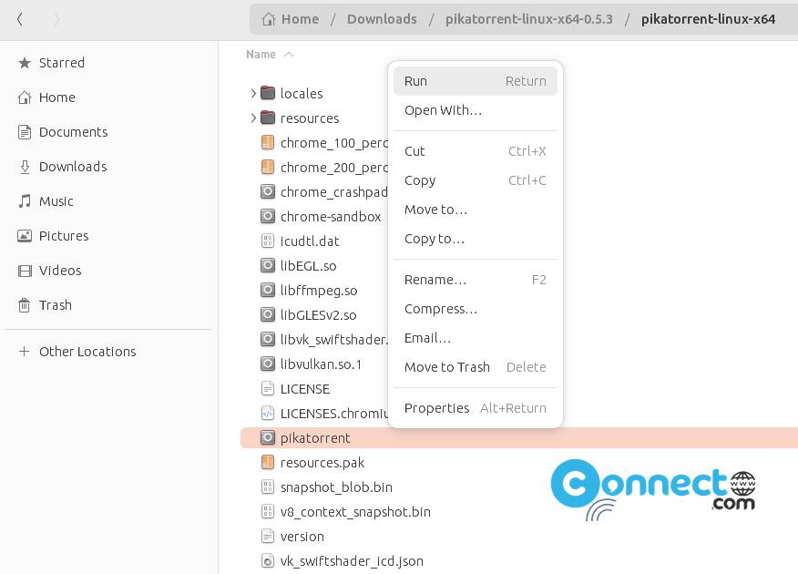
Task: Click the chrome_200_percent archive icon
Action: tap(268, 167)
